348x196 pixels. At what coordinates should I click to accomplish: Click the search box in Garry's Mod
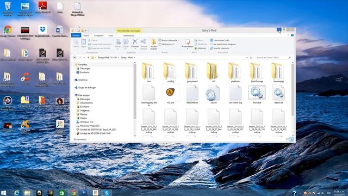(x=273, y=58)
